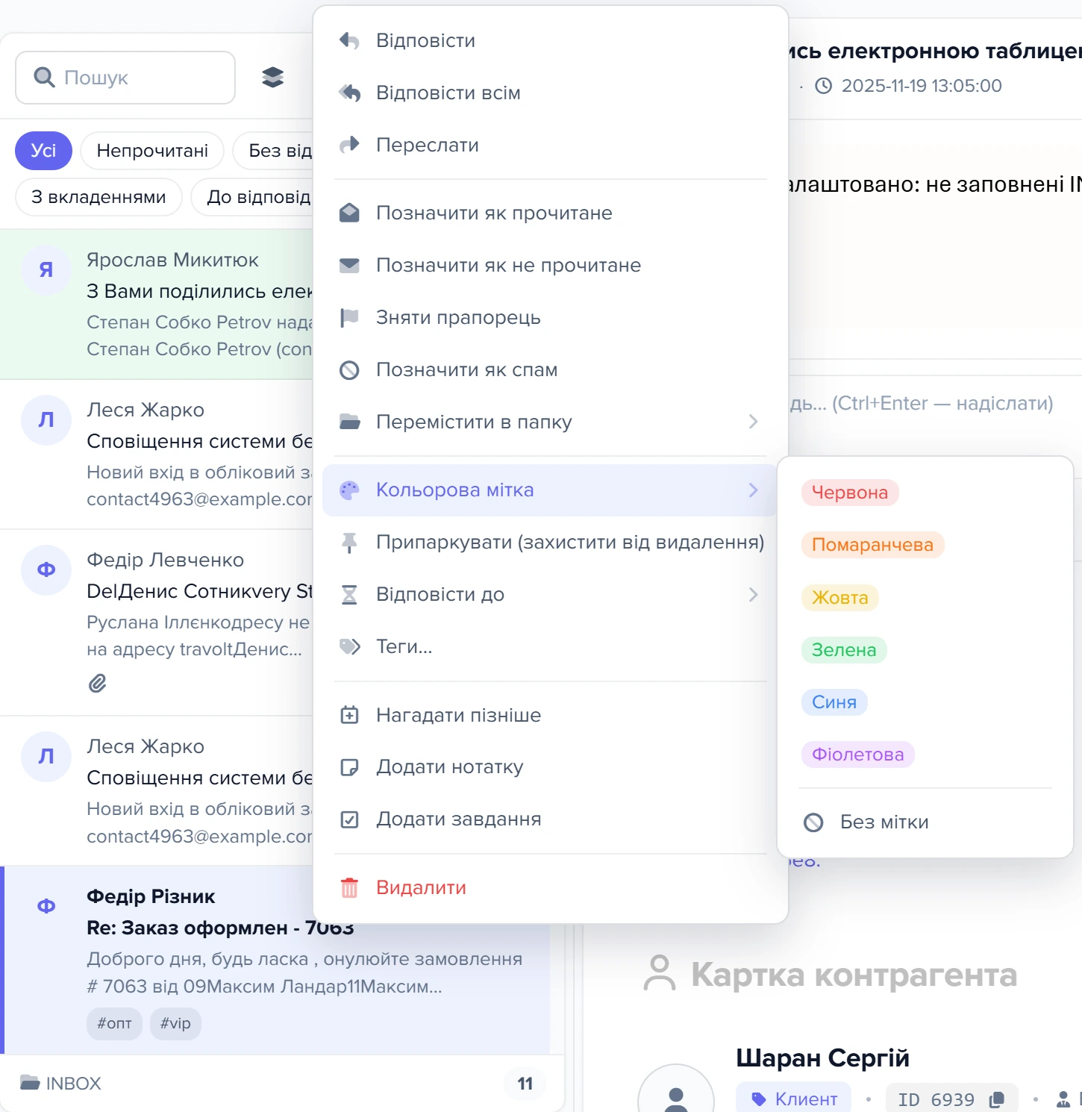Click the spam circle icon beside Позначити як спам
This screenshot has width=1082, height=1112.
click(x=349, y=370)
